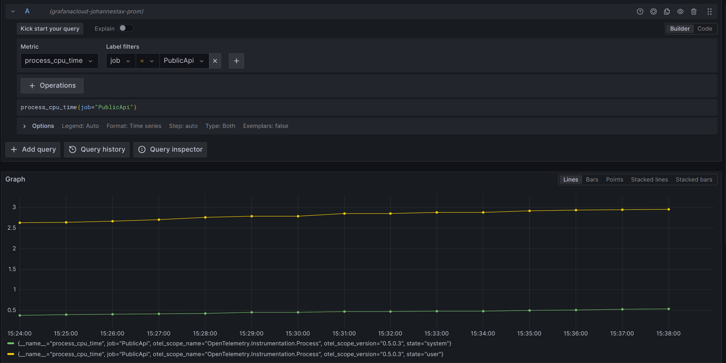Click the six-dot drag handle icon
726x363 pixels.
tap(709, 11)
